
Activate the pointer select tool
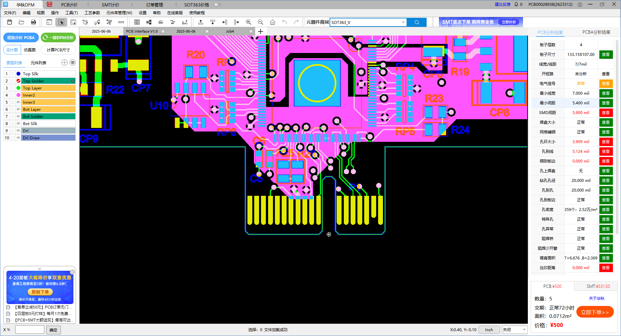click(x=61, y=22)
